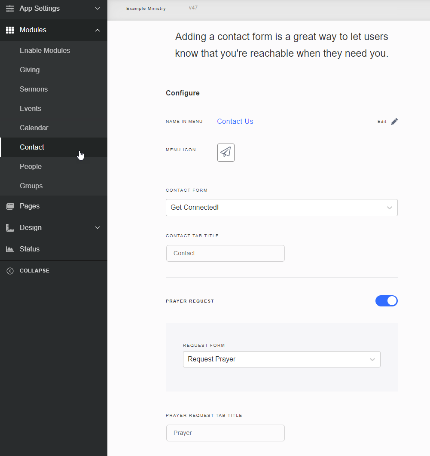This screenshot has height=456, width=430.
Task: Click the Pages book icon in sidebar
Action: pyautogui.click(x=9, y=206)
